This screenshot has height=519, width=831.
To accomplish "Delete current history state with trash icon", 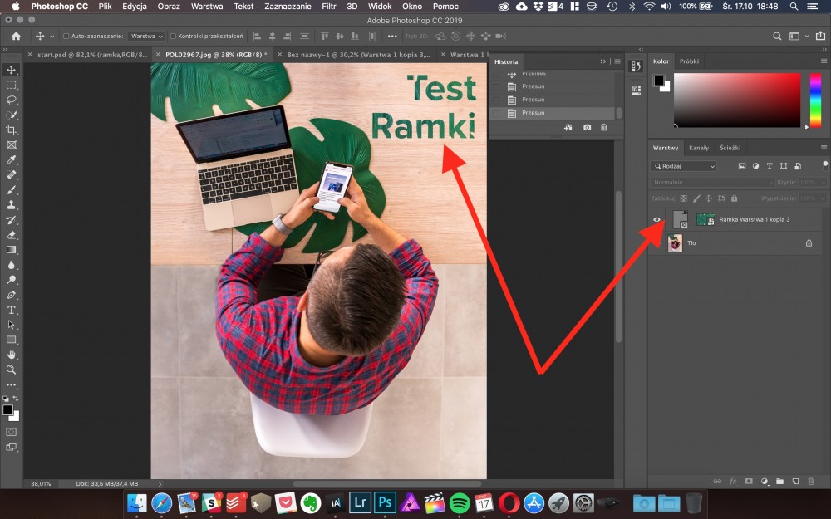I will point(603,128).
